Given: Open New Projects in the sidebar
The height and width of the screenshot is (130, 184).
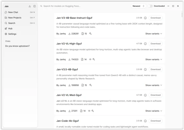Looking at the screenshot, I should pyautogui.click(x=20, y=18).
